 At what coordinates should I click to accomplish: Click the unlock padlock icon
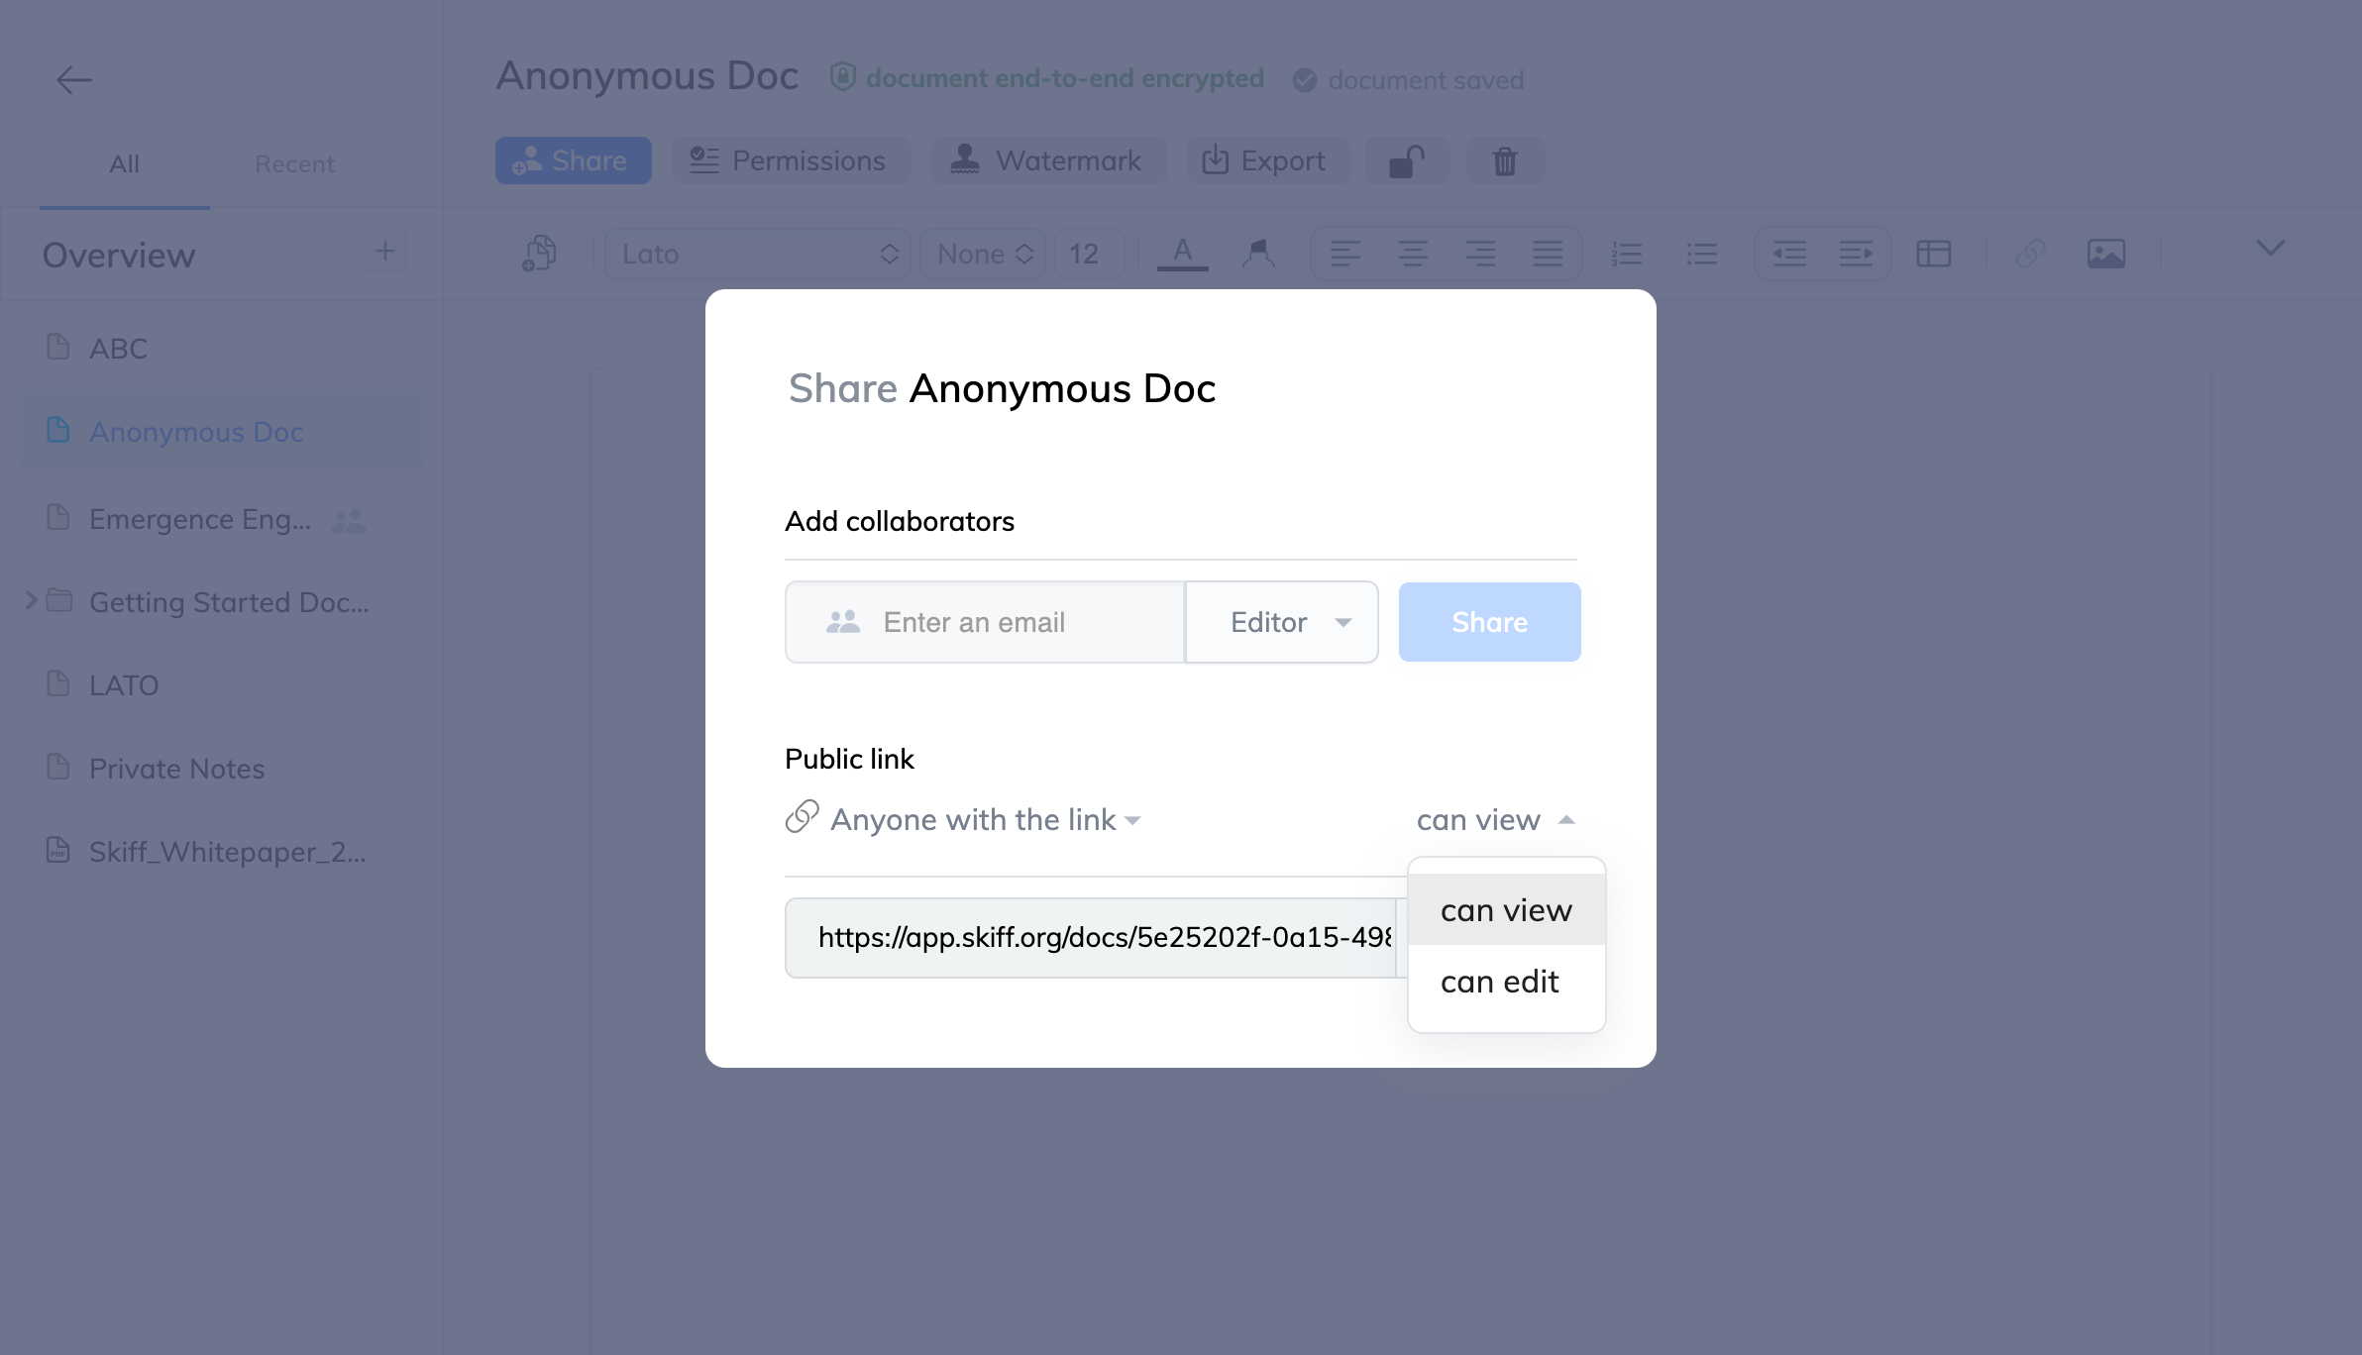coord(1407,160)
